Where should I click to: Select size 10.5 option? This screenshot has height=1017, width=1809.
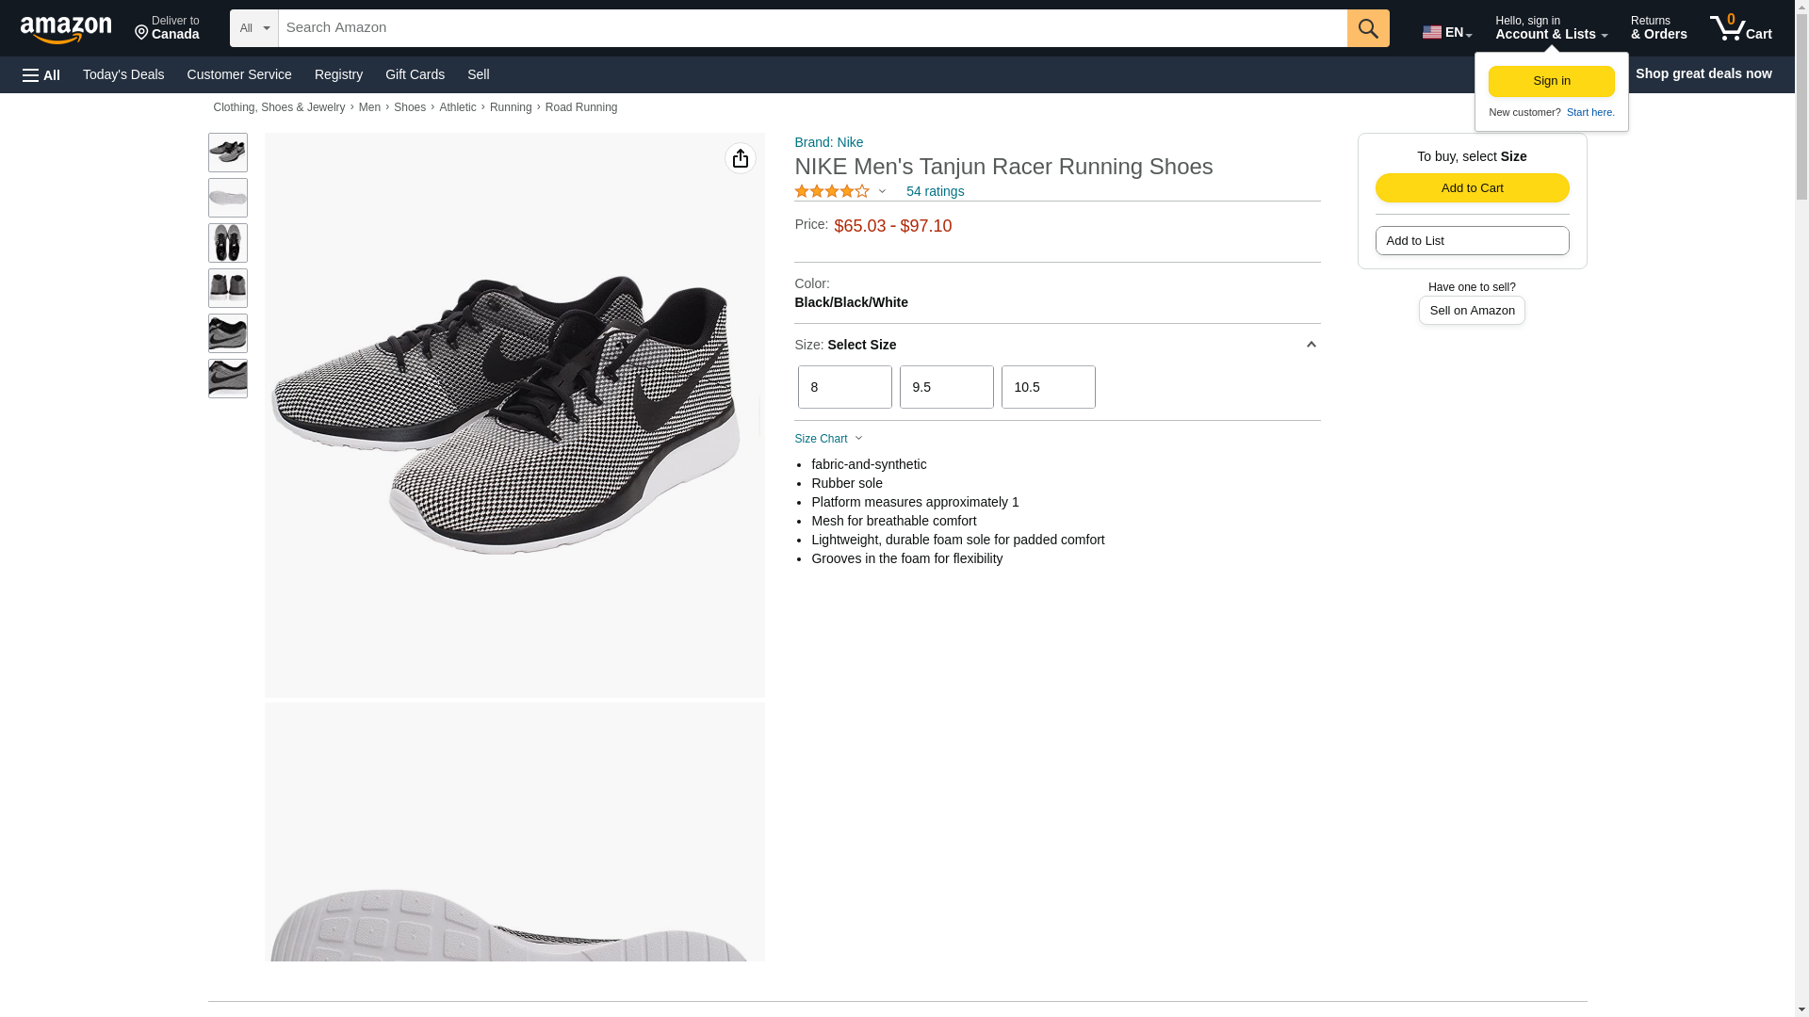[x=1048, y=387]
